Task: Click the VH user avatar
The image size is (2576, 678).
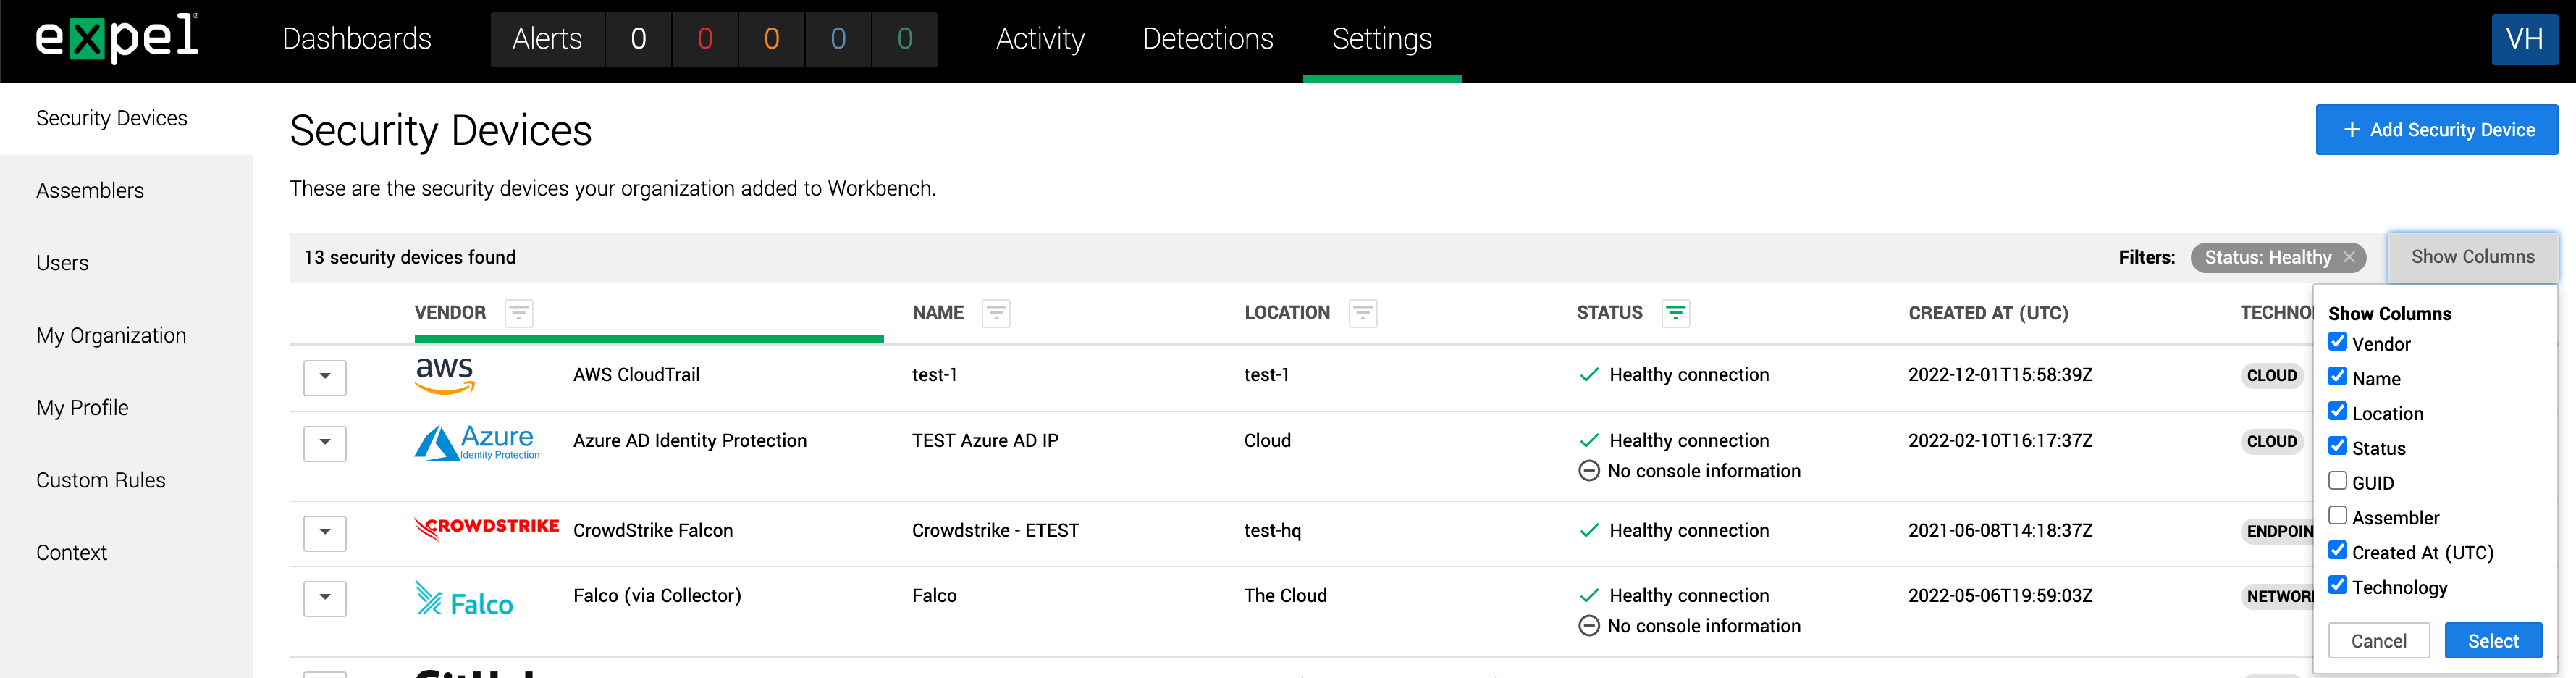Action: tap(2524, 39)
